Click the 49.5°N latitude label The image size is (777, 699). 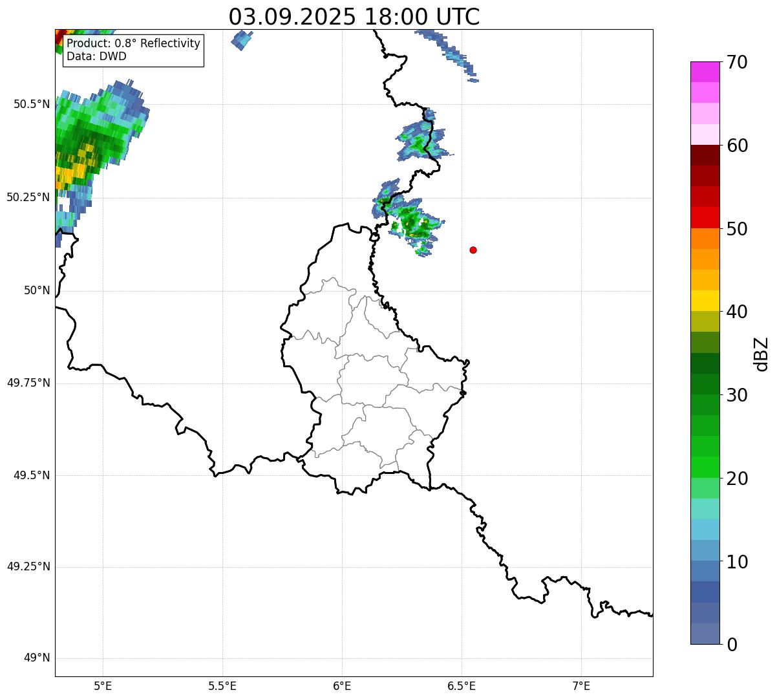click(x=32, y=475)
